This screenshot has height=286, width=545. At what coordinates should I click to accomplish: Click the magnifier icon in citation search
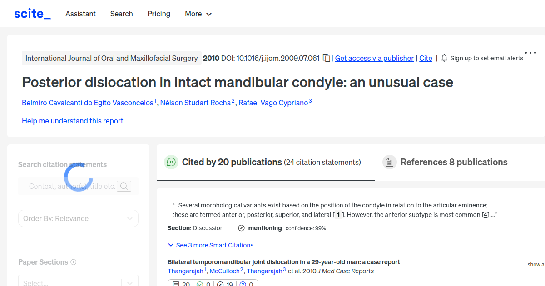[x=124, y=186]
